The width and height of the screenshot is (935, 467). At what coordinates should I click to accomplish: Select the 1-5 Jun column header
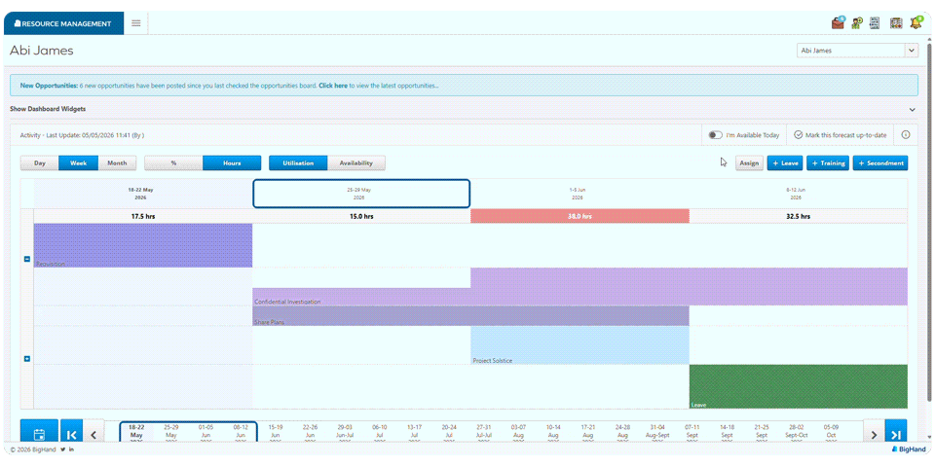[x=578, y=193]
